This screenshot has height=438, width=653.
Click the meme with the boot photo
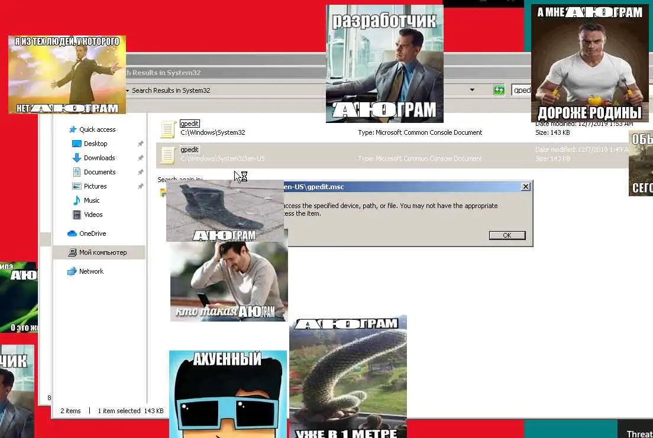(x=225, y=210)
